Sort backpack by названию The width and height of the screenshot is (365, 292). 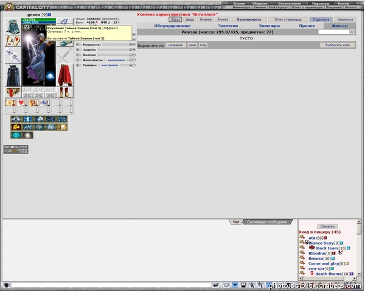[176, 45]
